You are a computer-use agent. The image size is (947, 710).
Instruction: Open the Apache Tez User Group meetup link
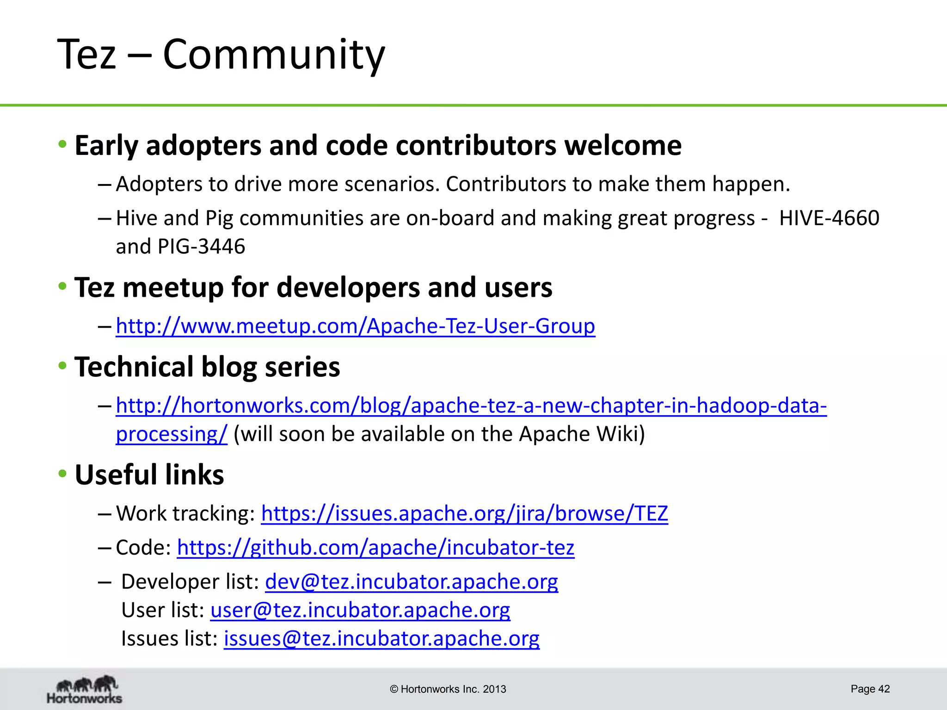355,326
